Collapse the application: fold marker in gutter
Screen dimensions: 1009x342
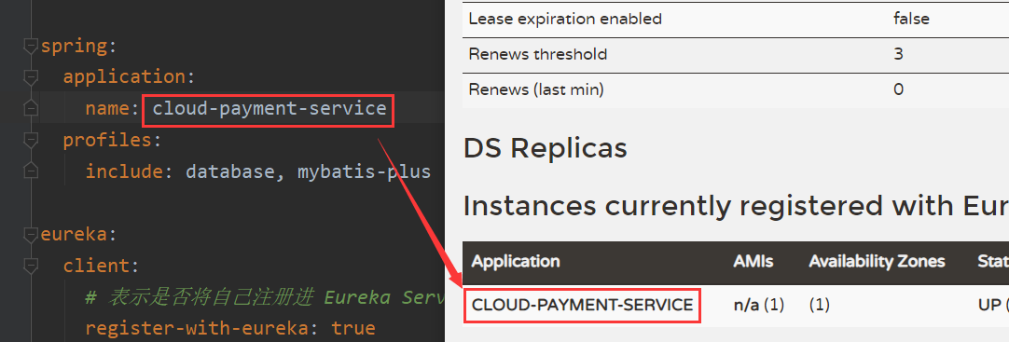(30, 77)
